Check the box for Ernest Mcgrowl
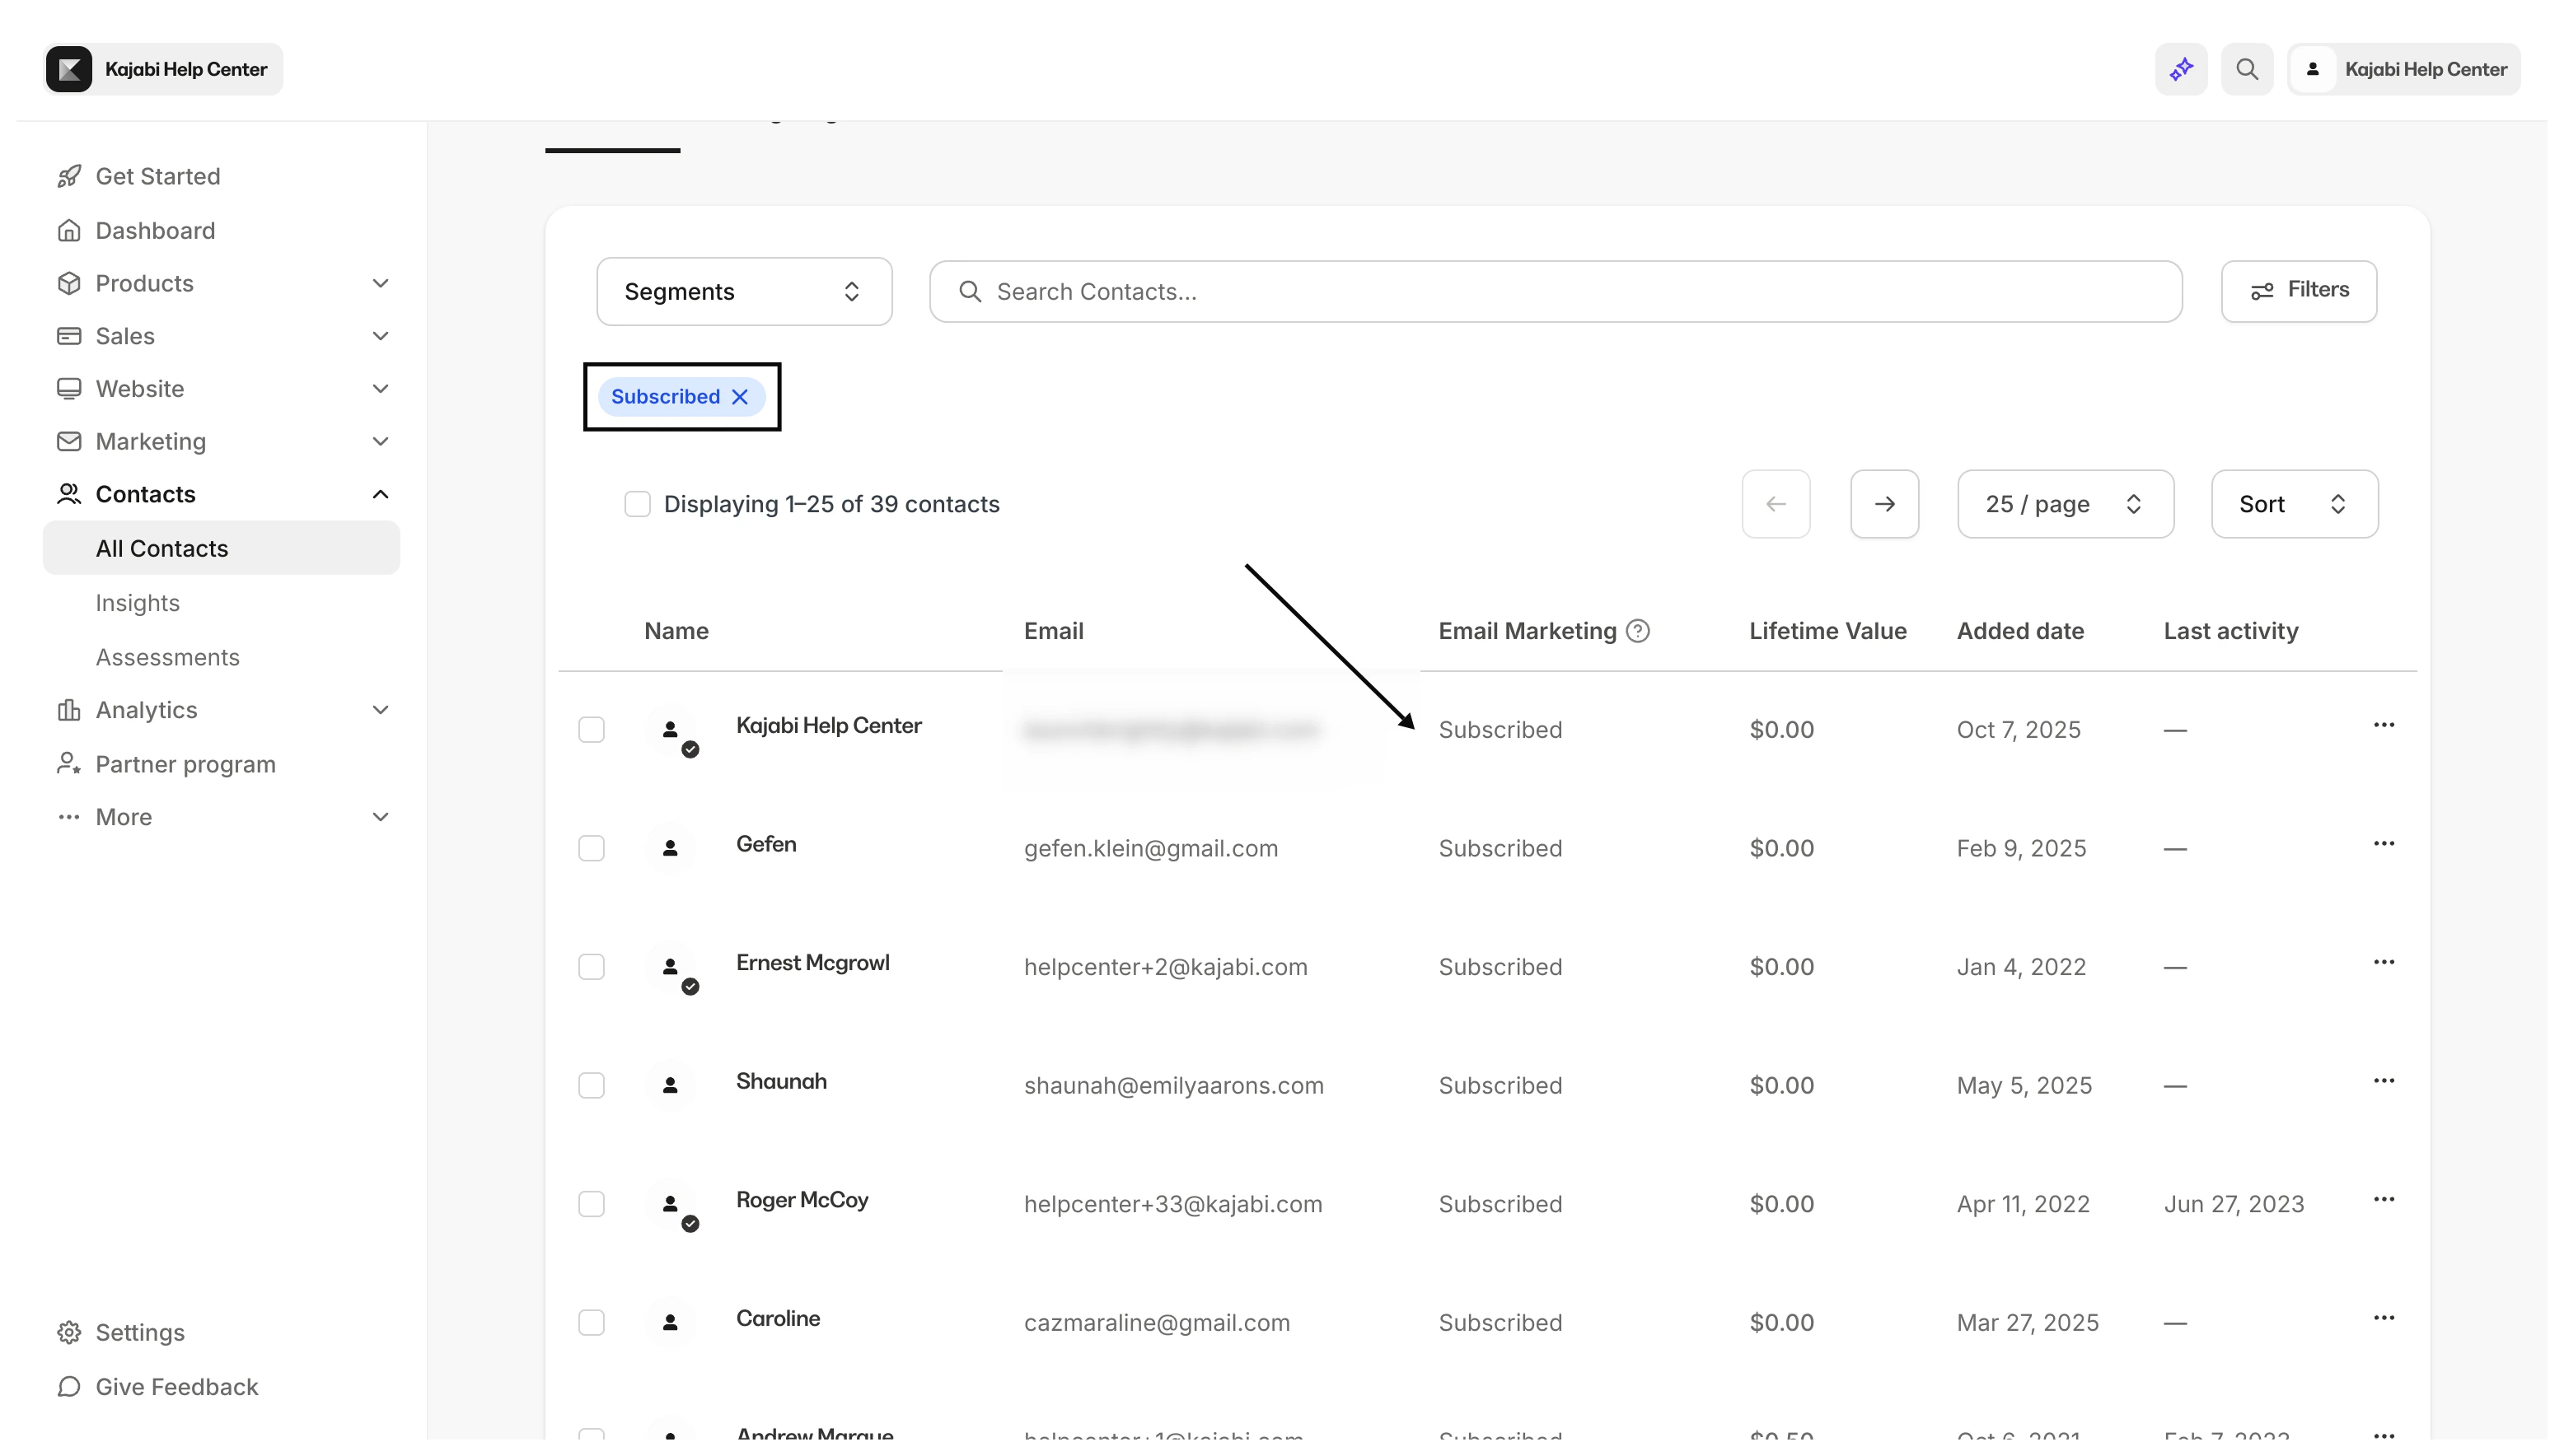The width and height of the screenshot is (2564, 1456). 592,967
